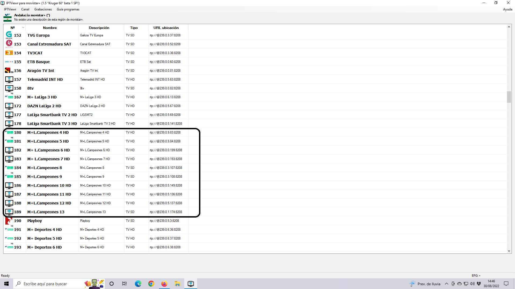Click the Canal Extremadura SAT channel logo
The width and height of the screenshot is (515, 289).
tap(9, 44)
